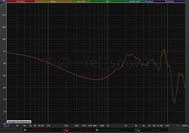This screenshot has width=189, height=133.
Task: Uncheck the S12 R NiceHCK Fourmix trace
Action: pyautogui.click(x=25, y=130)
